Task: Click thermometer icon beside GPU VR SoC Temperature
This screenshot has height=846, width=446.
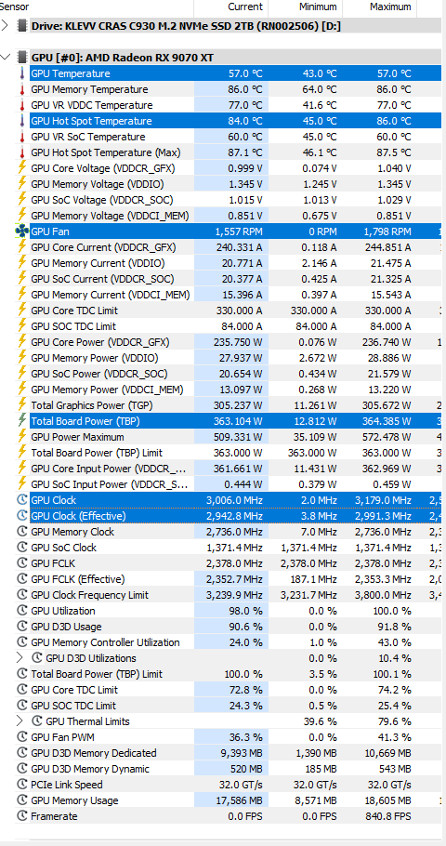Action: pyautogui.click(x=22, y=137)
